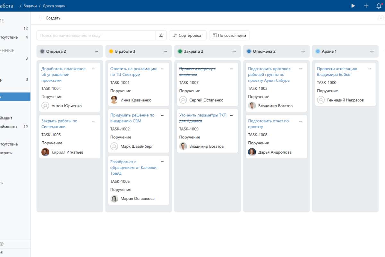Open task Разобраться с обращением от Калинки-Трейд

134,168
